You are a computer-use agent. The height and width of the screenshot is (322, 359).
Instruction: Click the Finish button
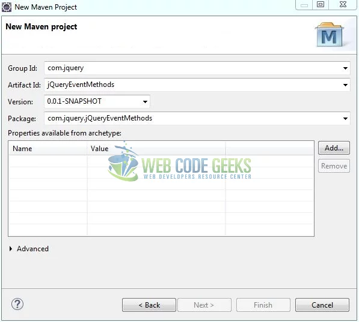tap(263, 305)
